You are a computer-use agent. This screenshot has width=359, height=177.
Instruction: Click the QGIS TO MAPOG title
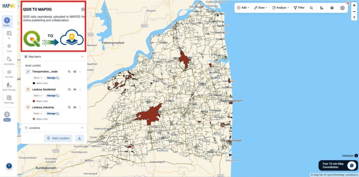(37, 9)
